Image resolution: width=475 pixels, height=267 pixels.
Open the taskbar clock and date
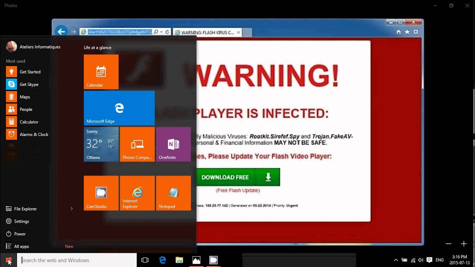tap(460, 260)
